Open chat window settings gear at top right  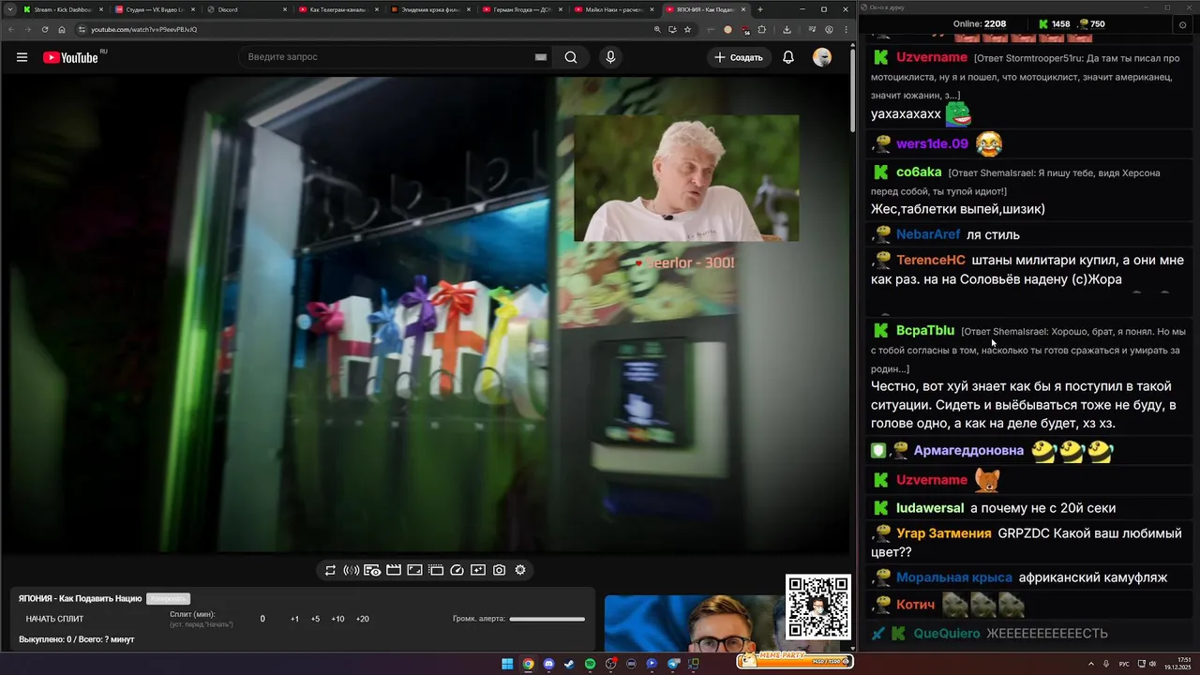1182,24
